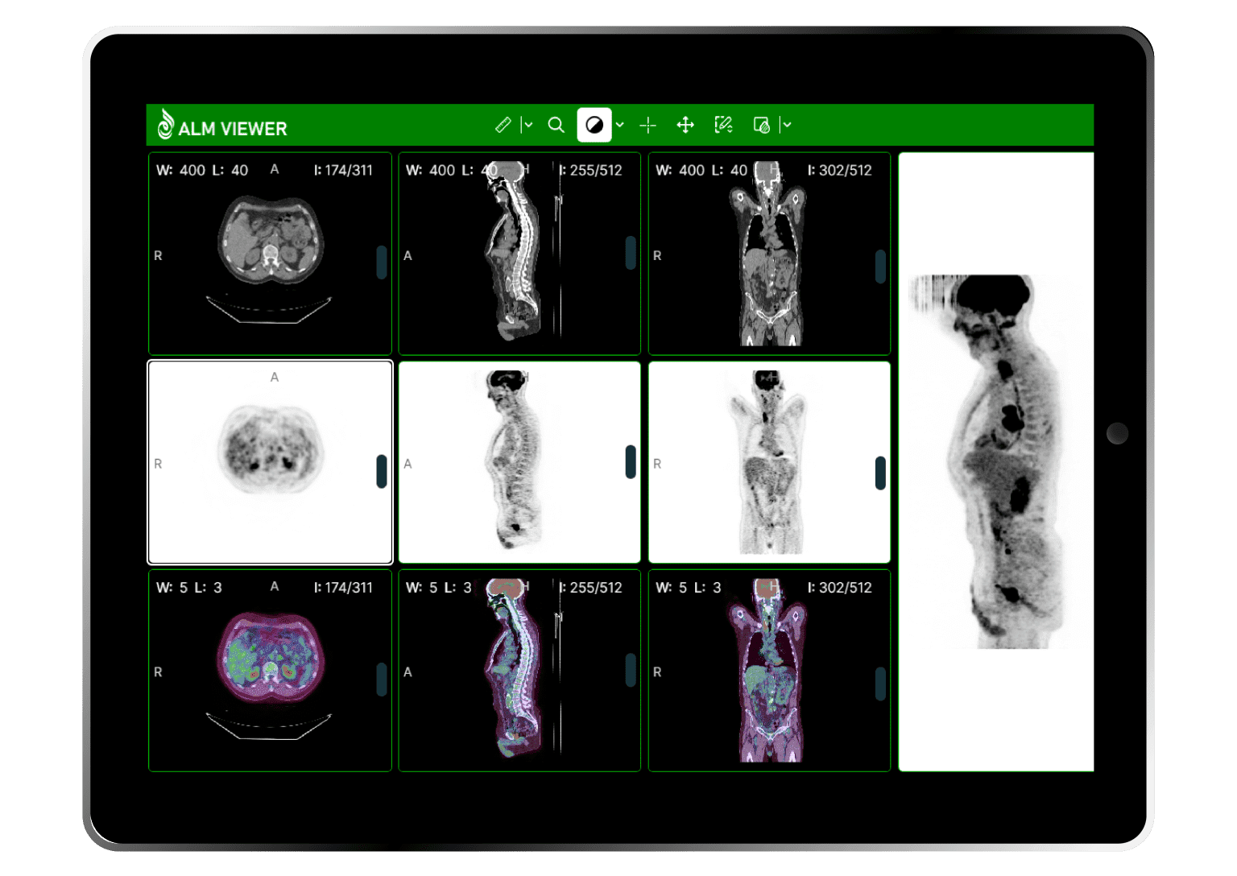Toggle the window/level contrast tool
Image resolution: width=1237 pixels, height=876 pixels.
click(594, 125)
